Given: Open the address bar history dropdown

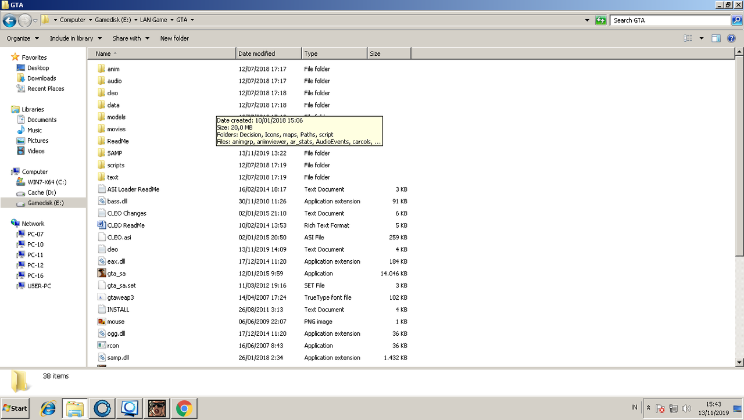Looking at the screenshot, I should (587, 20).
